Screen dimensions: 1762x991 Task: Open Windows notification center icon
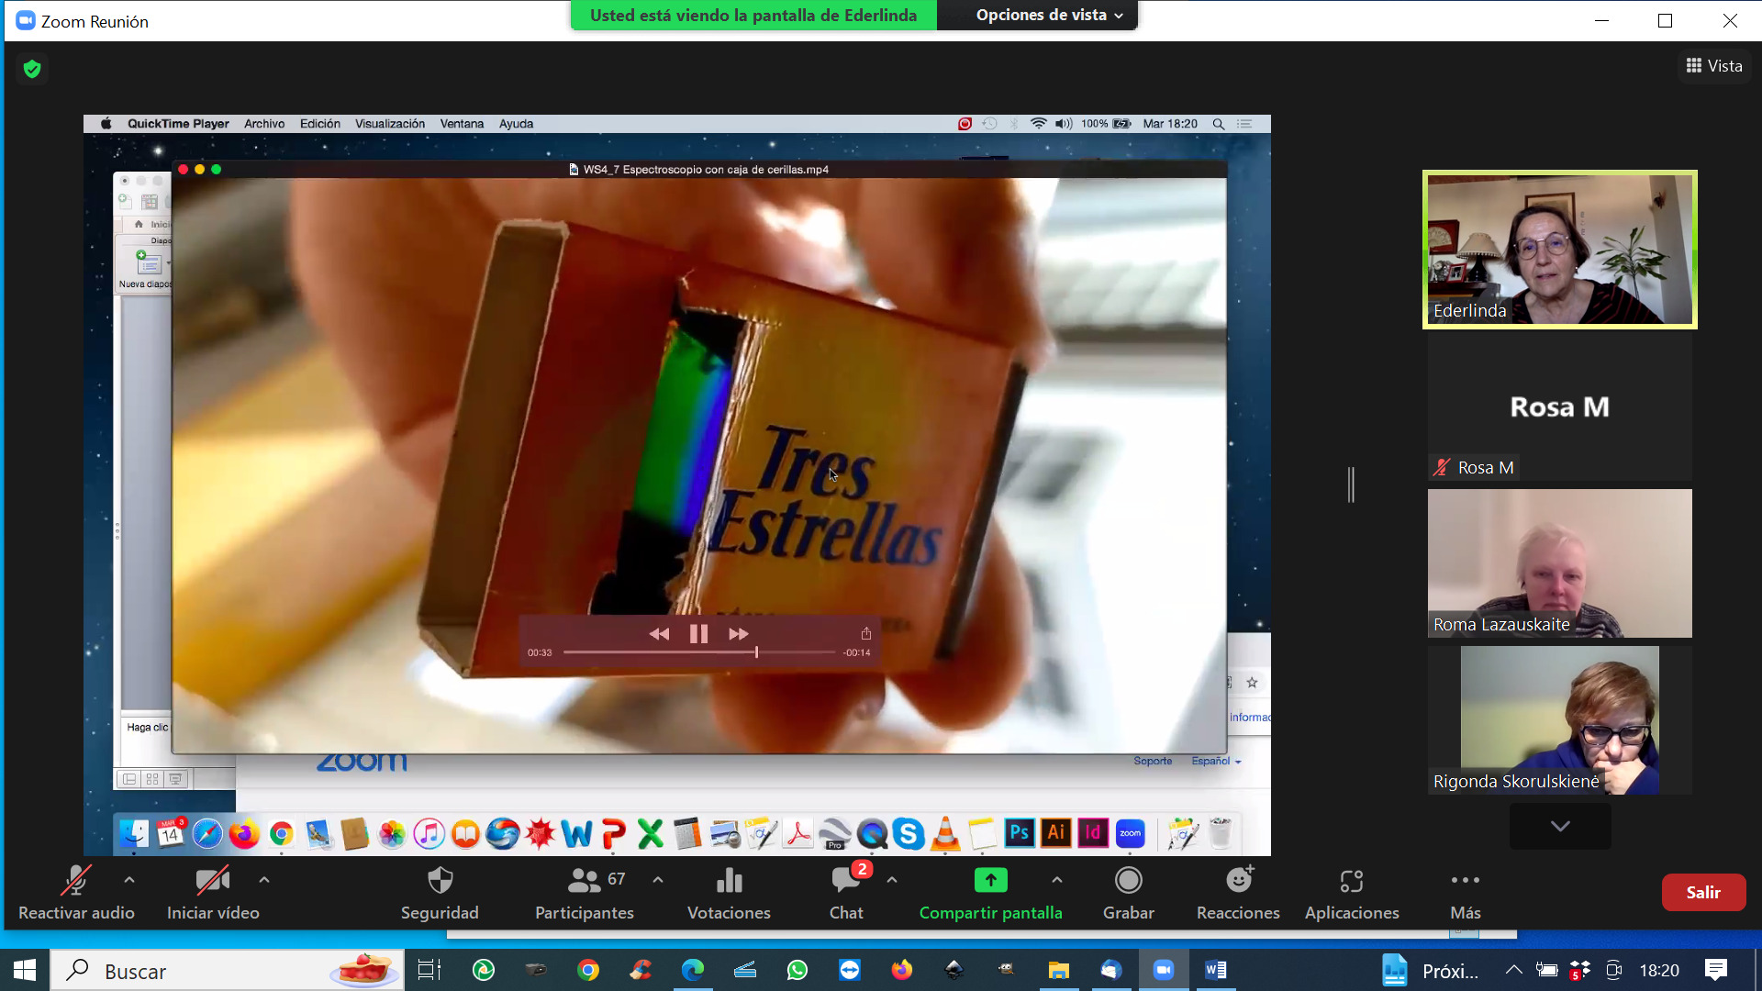click(1715, 970)
